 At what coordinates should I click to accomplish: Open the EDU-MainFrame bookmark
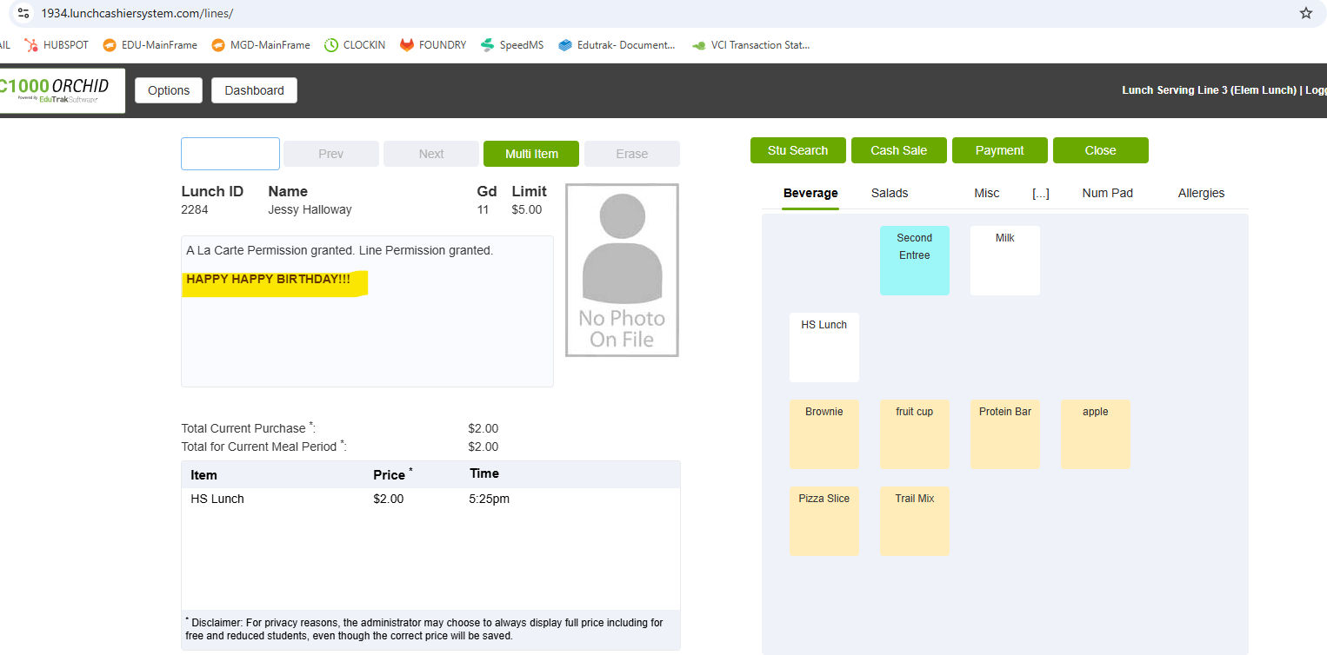[150, 45]
